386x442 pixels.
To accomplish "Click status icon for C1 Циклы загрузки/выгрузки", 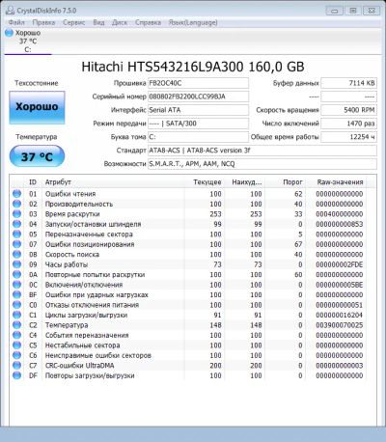I will click(16, 315).
